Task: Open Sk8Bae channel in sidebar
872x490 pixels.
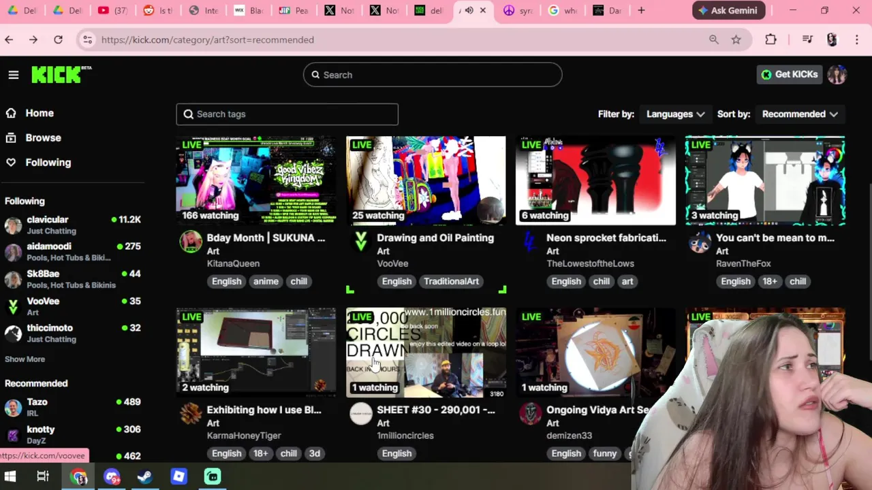Action: pos(72,279)
